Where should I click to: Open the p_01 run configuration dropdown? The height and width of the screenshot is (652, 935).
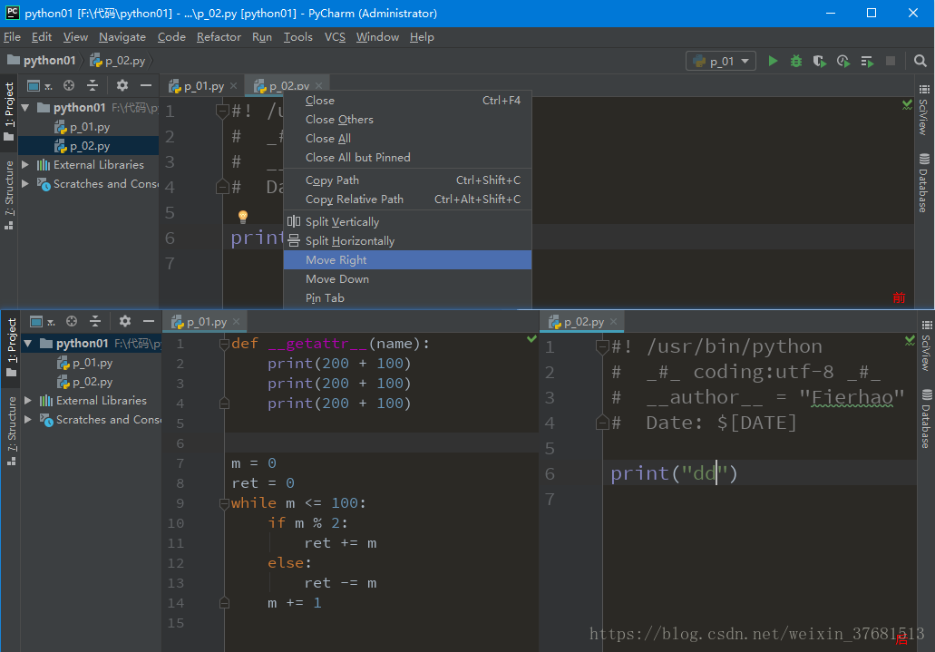[x=721, y=61]
